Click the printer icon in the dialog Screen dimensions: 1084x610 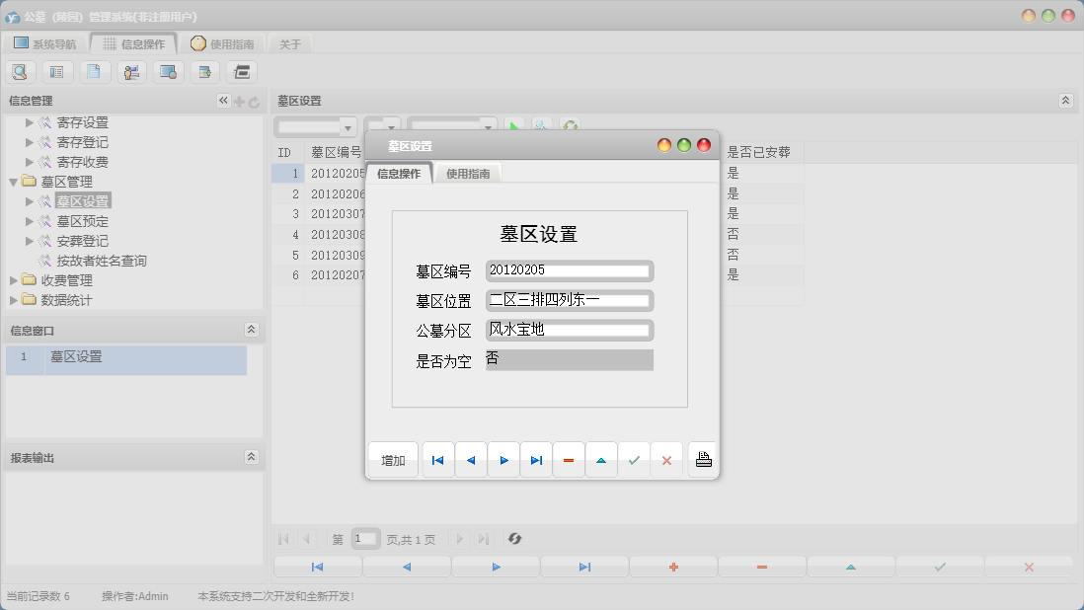703,460
